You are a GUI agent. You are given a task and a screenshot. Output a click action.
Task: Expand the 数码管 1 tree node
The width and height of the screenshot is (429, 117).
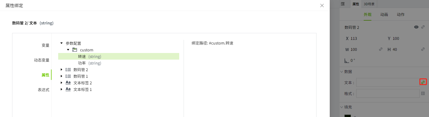click(x=61, y=76)
